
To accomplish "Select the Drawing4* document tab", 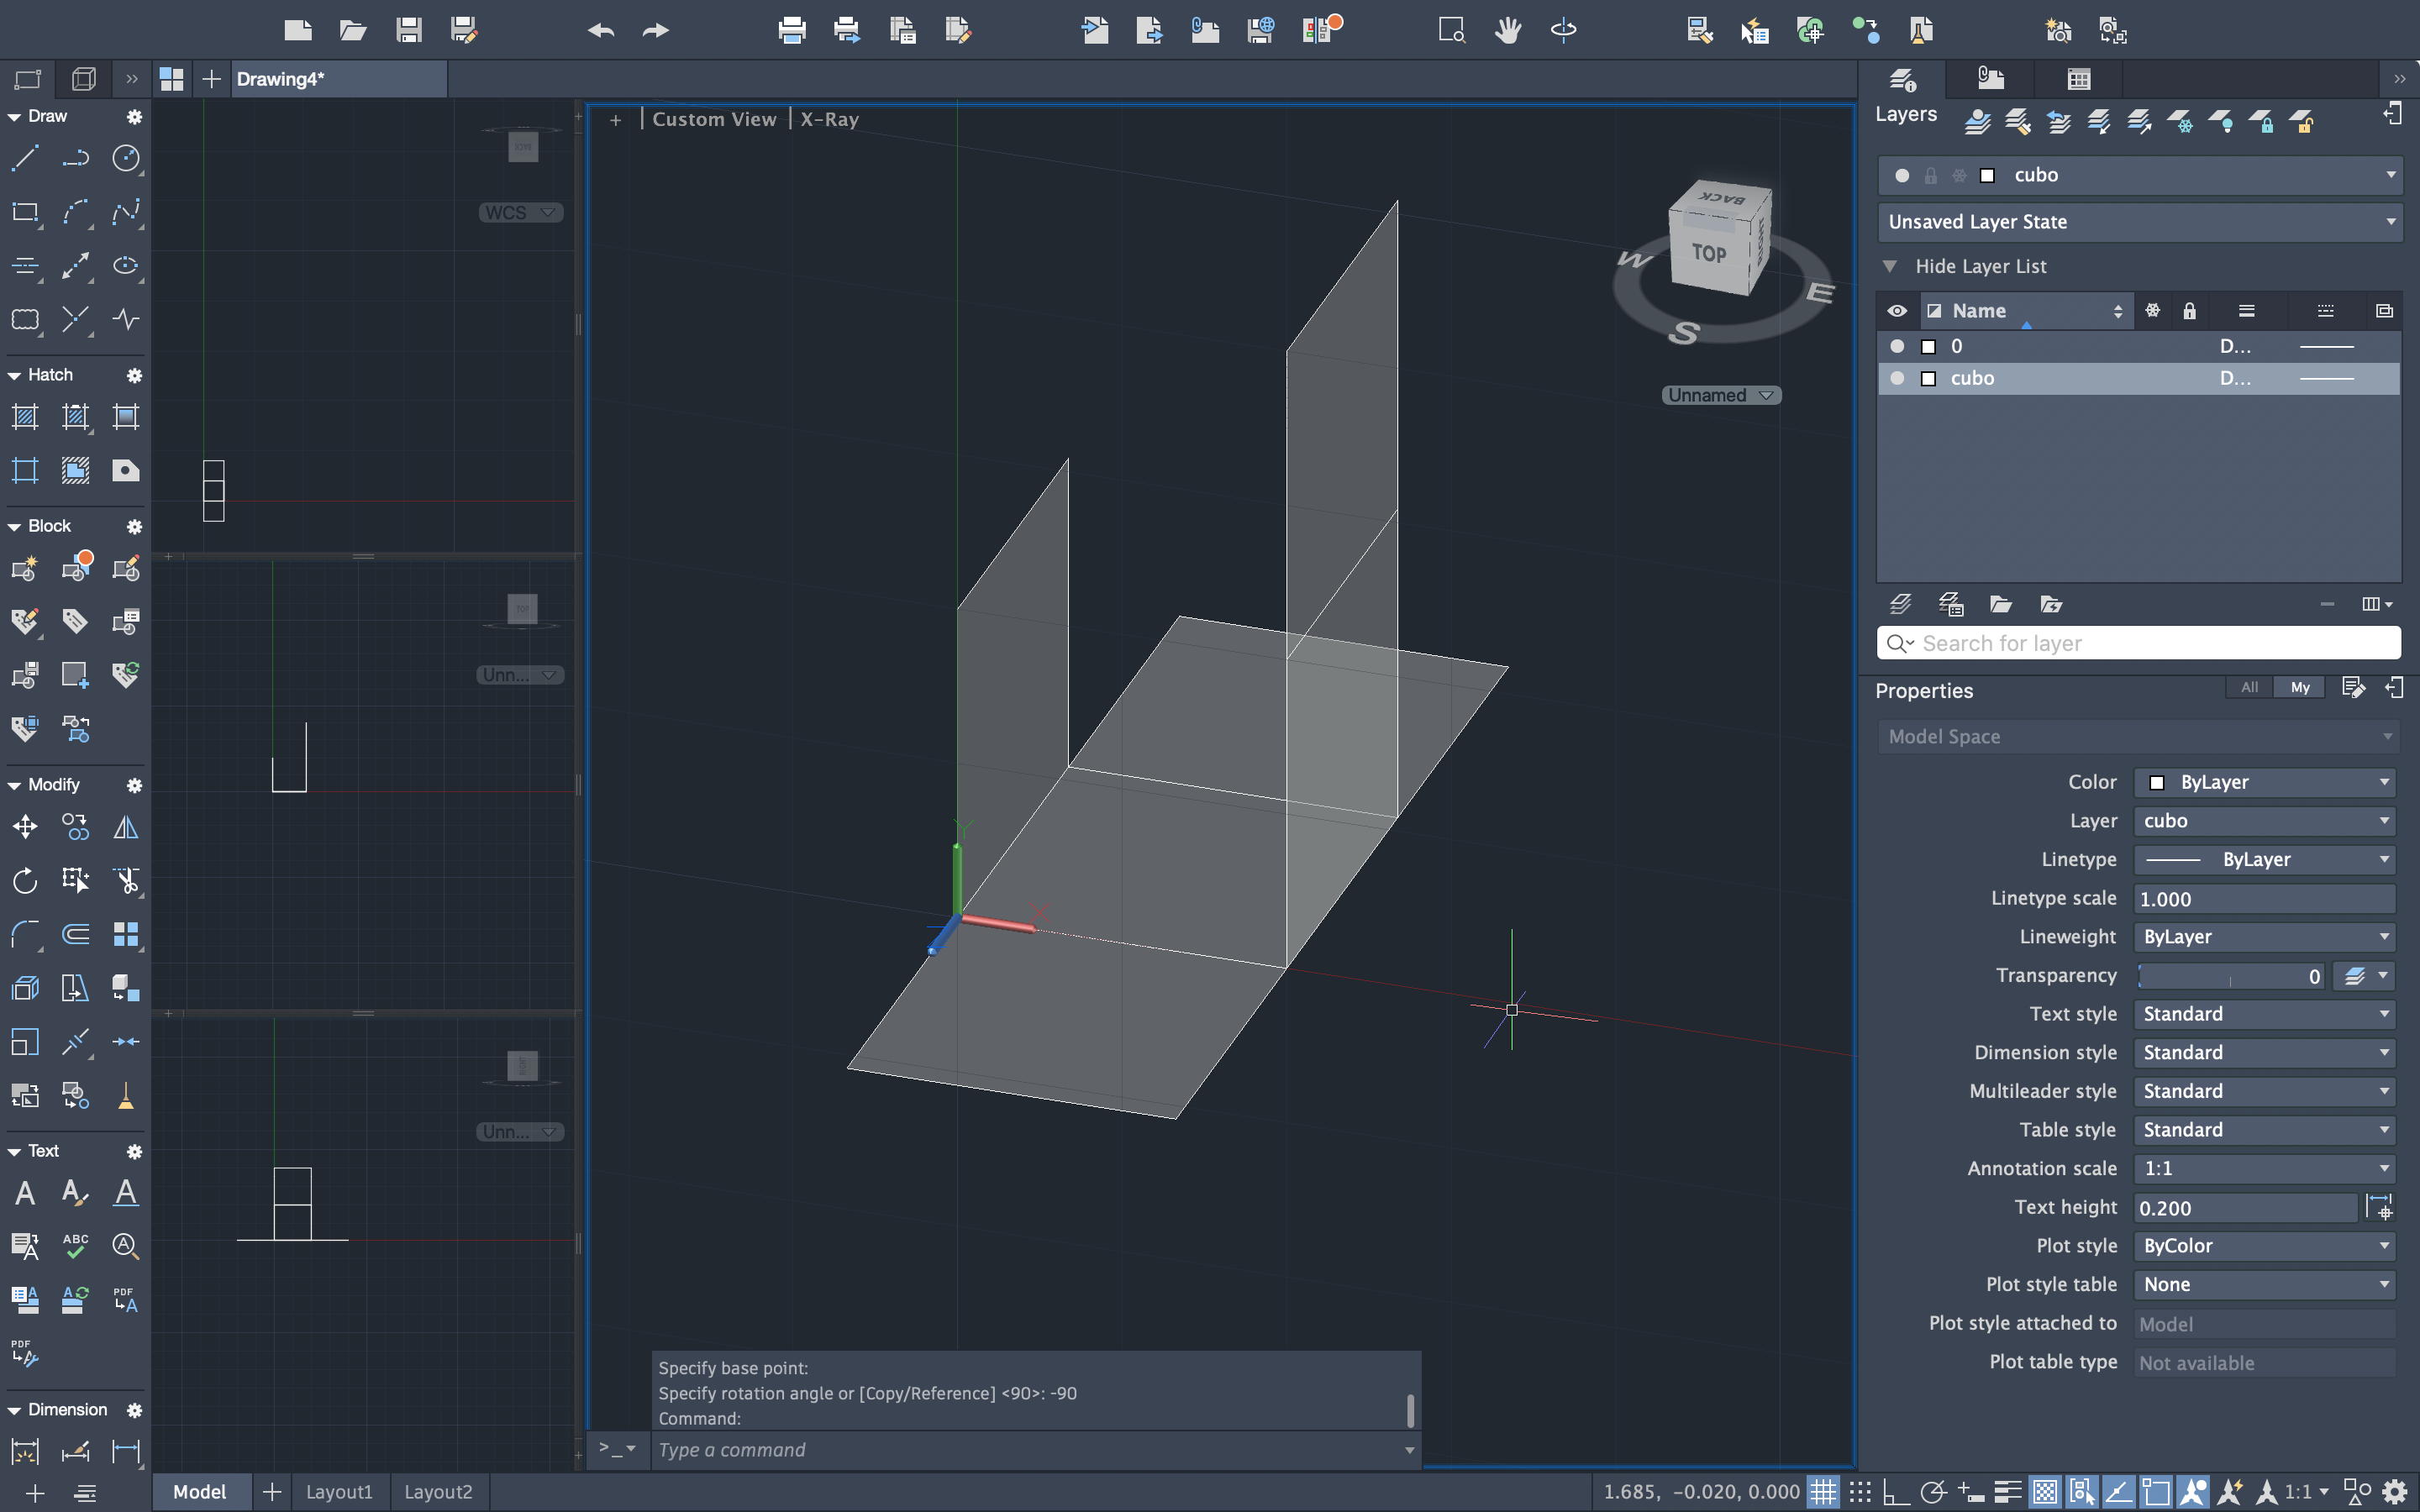I will pos(339,79).
